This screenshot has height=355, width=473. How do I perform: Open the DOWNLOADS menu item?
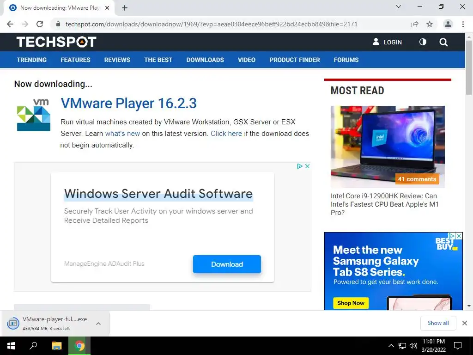(x=205, y=60)
